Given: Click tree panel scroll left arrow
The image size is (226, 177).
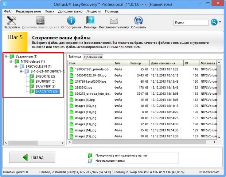Looking at the screenshot, I should [x=6, y=143].
